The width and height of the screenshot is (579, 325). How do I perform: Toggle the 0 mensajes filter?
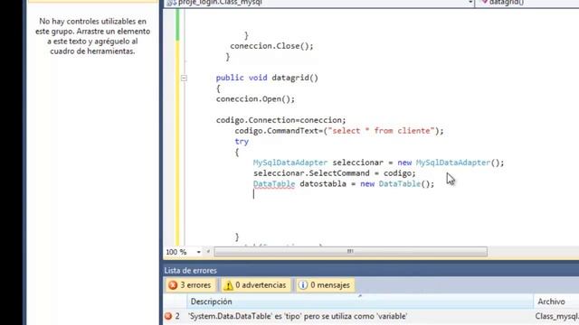(x=325, y=285)
